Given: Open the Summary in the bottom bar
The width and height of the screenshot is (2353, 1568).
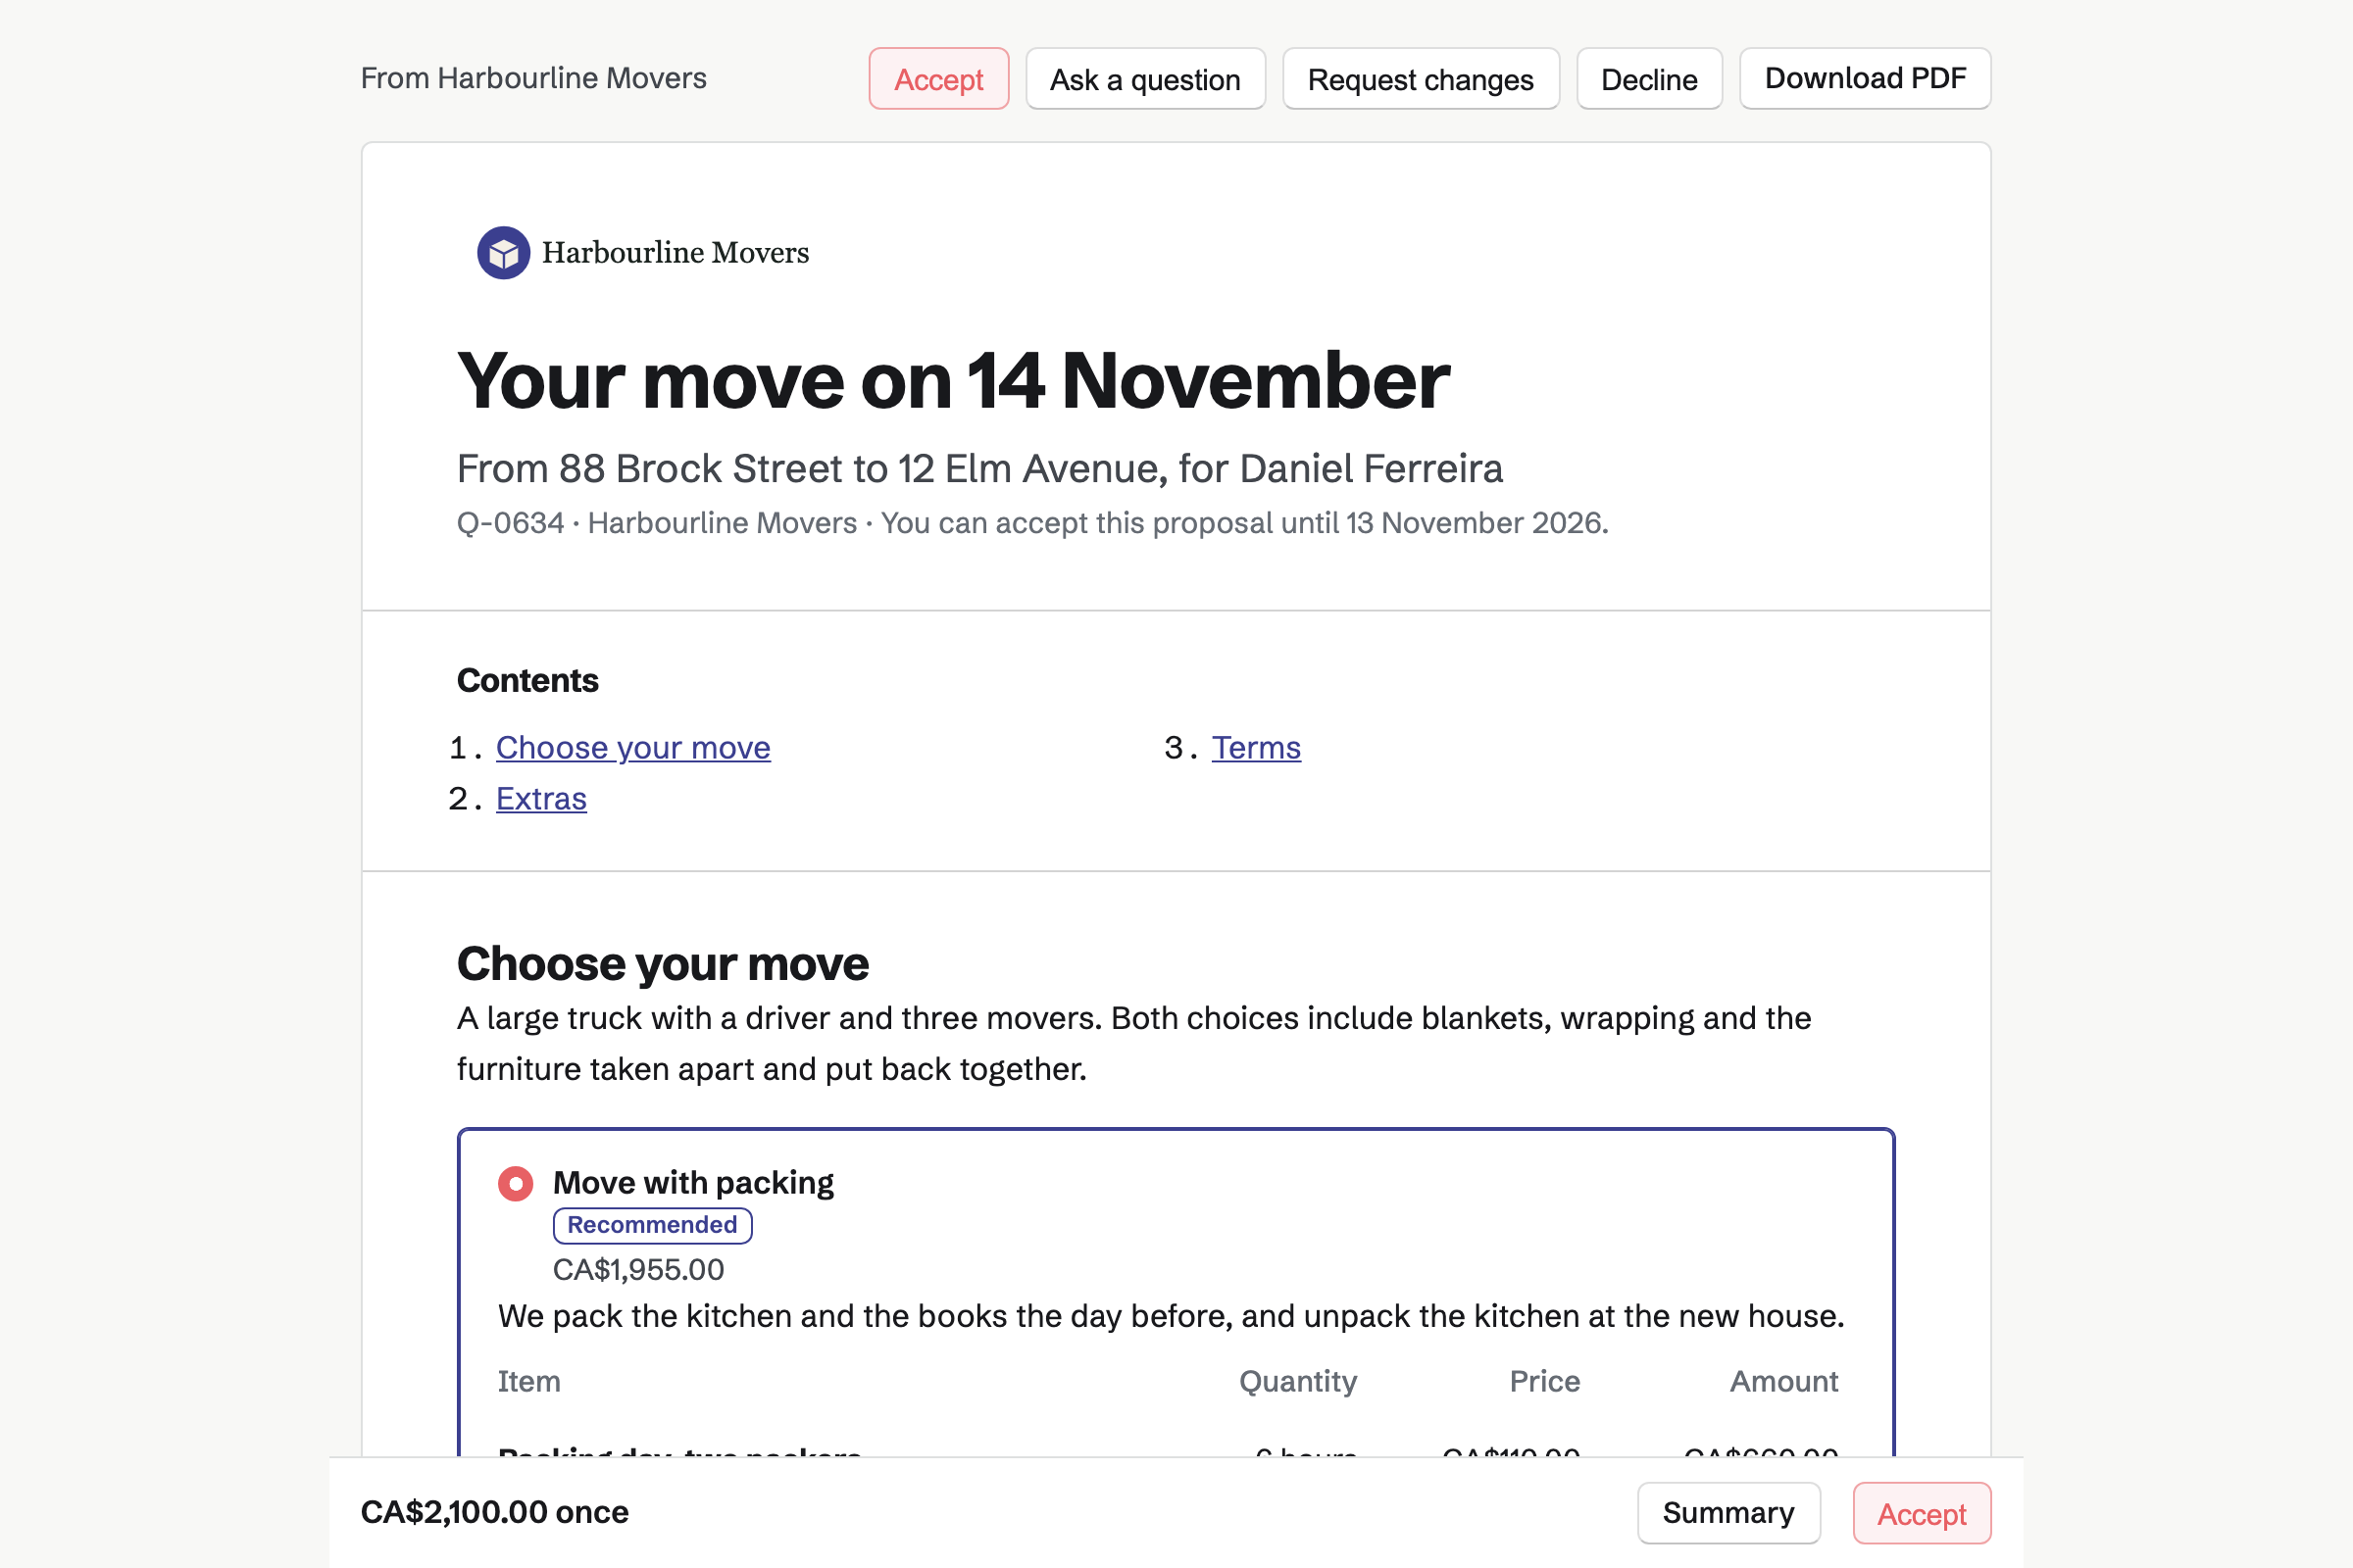Looking at the screenshot, I should pyautogui.click(x=1728, y=1513).
